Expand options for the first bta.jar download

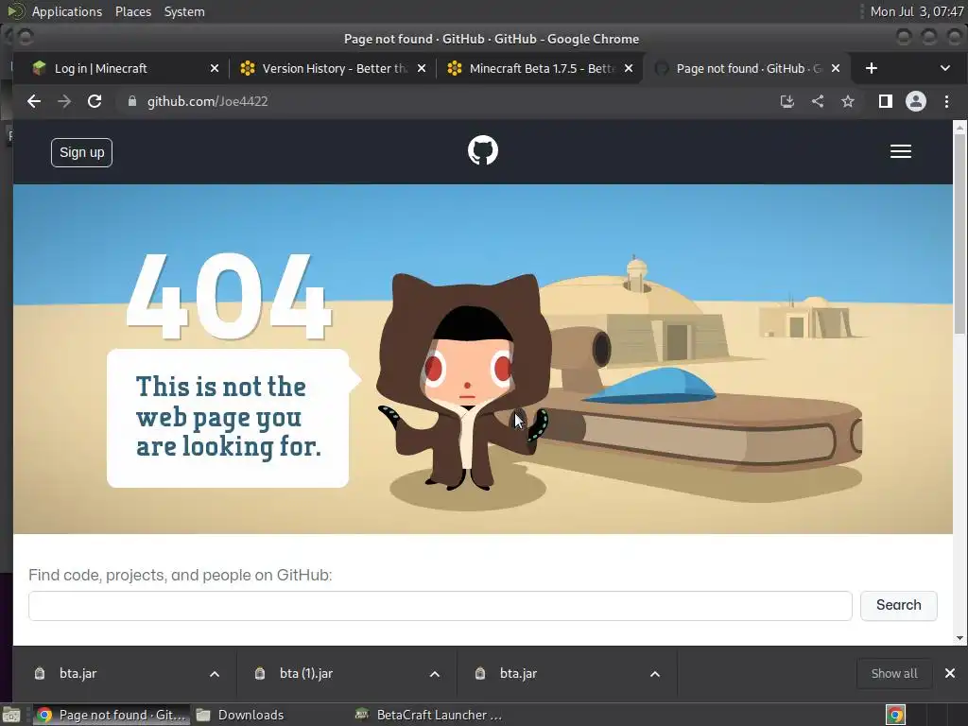click(x=215, y=673)
